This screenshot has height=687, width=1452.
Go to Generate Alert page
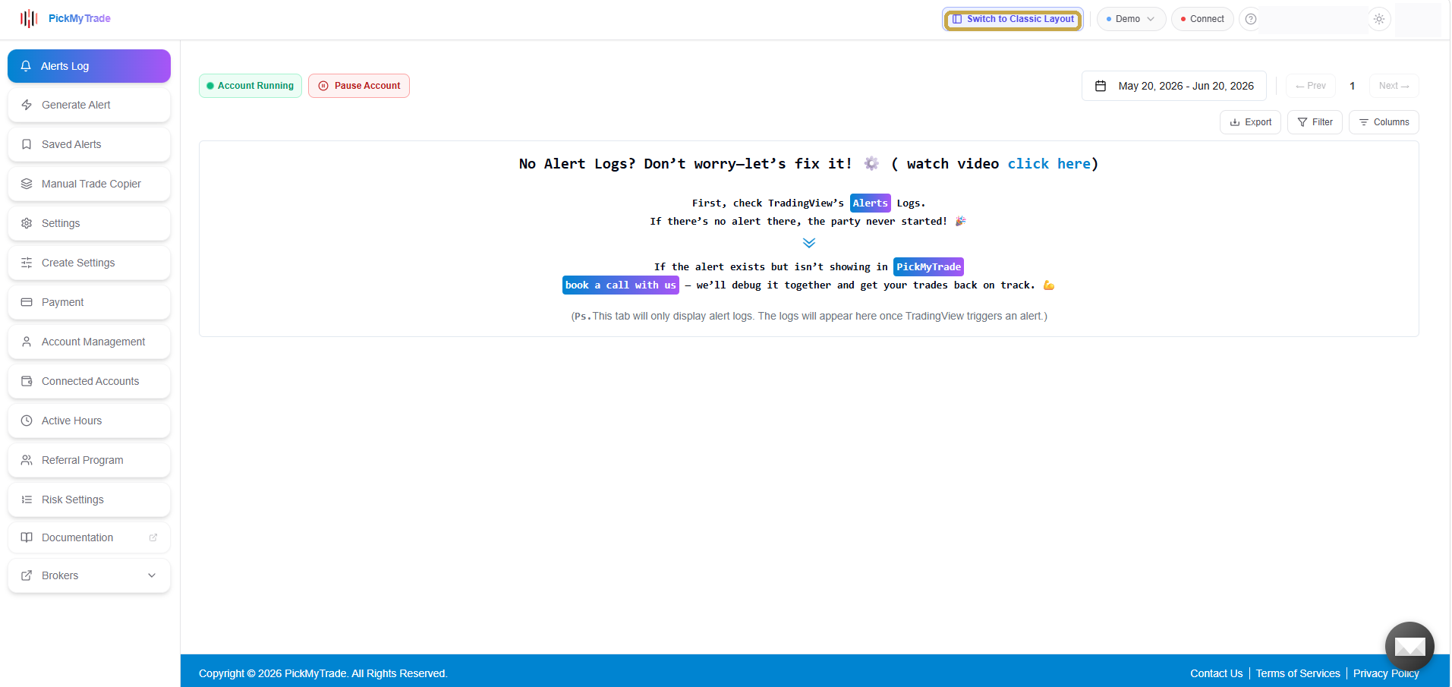pos(89,105)
